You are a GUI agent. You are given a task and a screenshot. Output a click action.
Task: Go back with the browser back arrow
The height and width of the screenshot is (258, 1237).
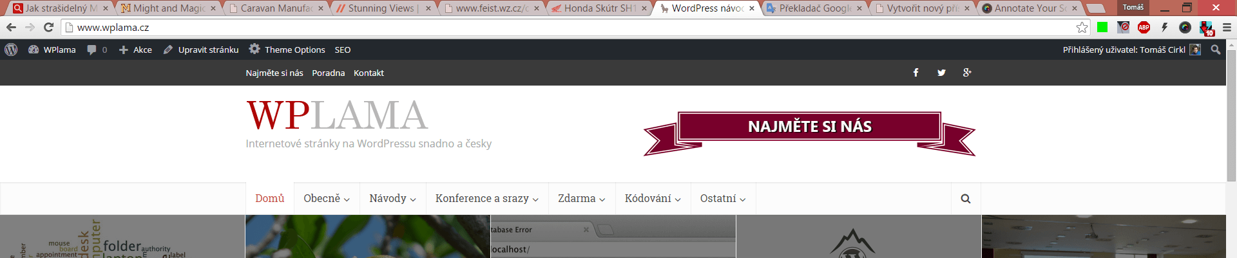pos(11,27)
